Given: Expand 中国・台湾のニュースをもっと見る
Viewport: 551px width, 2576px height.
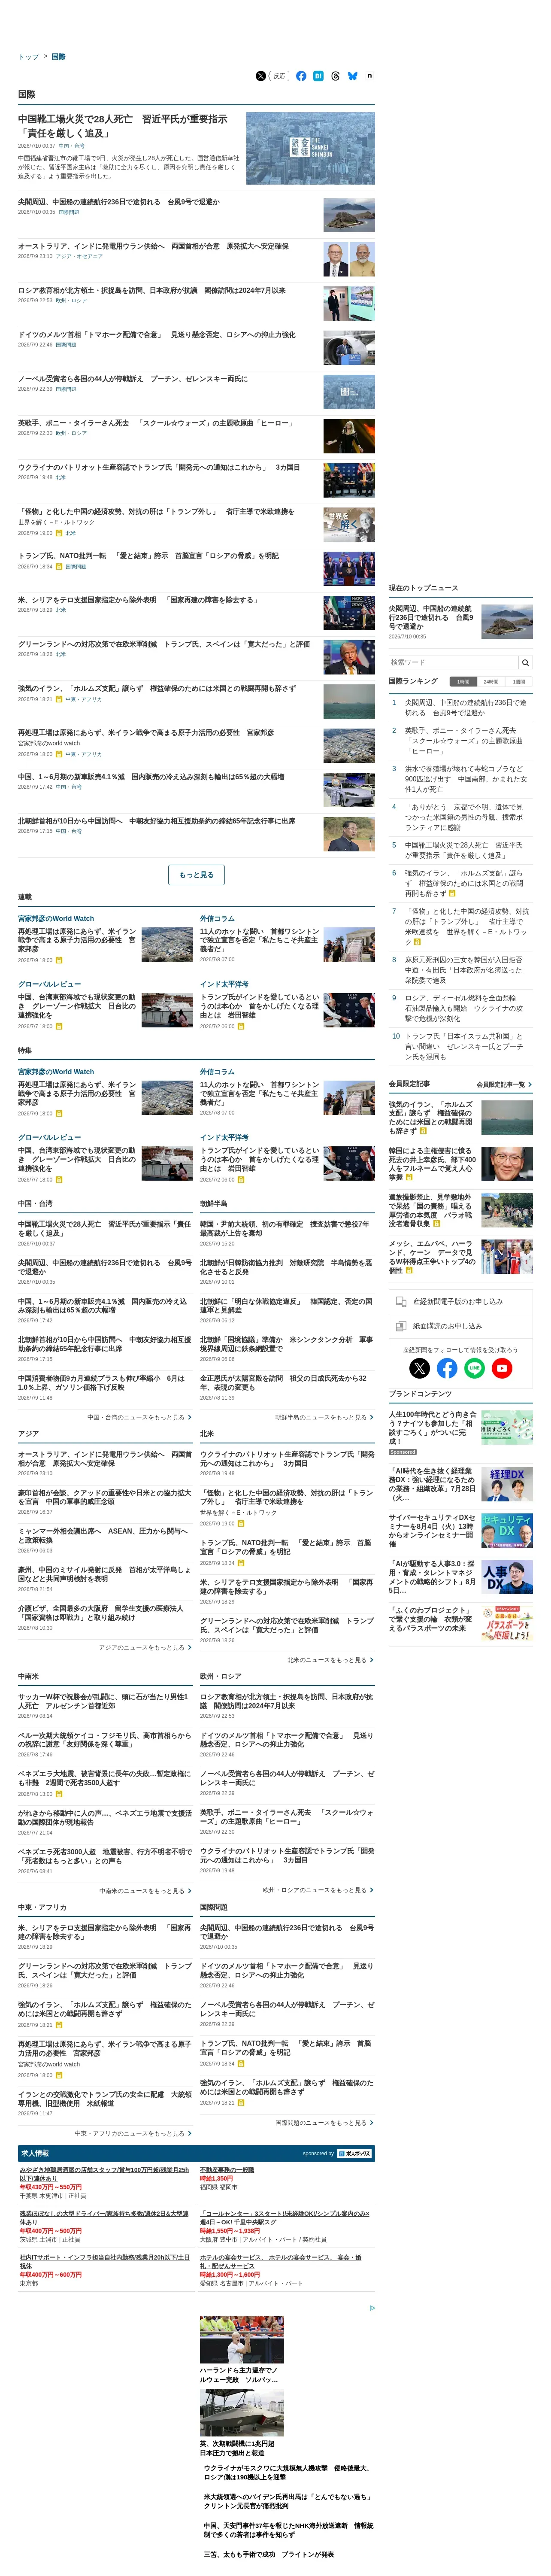Looking at the screenshot, I should [139, 1417].
